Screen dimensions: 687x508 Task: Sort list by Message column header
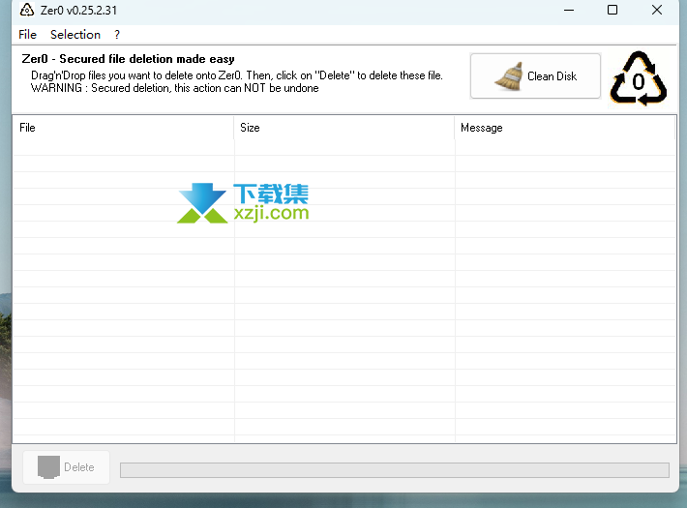(565, 128)
